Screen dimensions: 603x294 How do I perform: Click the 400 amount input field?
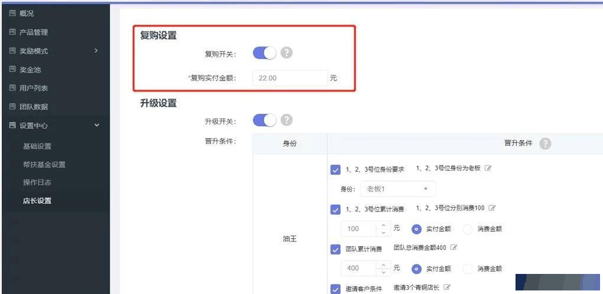359,268
